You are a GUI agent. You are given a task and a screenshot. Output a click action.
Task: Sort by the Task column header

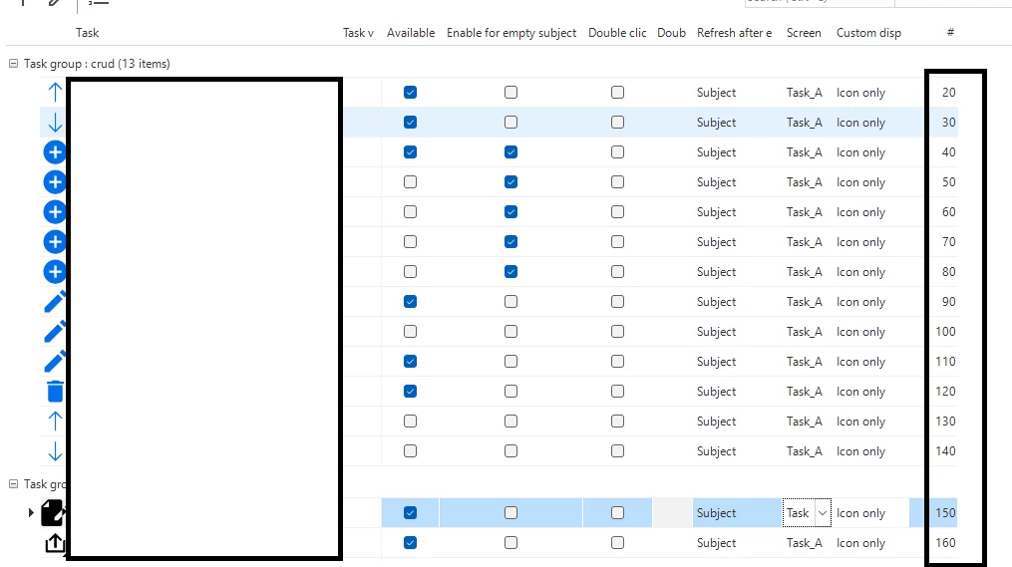87,33
